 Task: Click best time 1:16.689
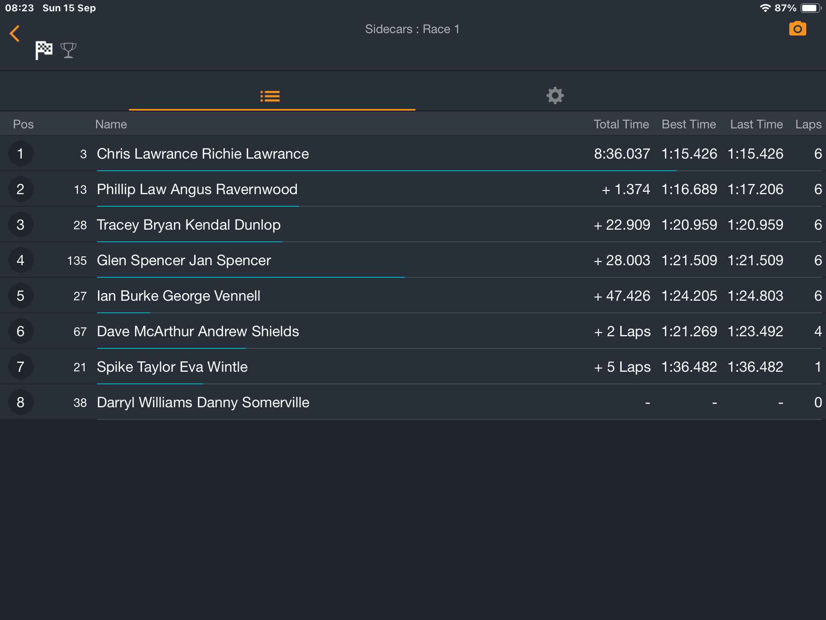[x=689, y=189]
